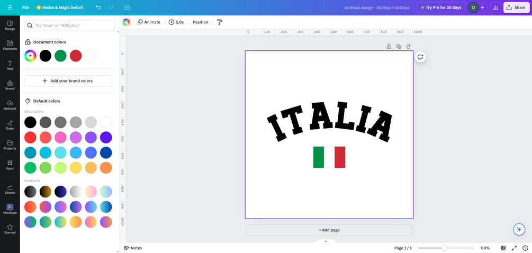Open the 60% zoom level dropdown

[x=485, y=248]
